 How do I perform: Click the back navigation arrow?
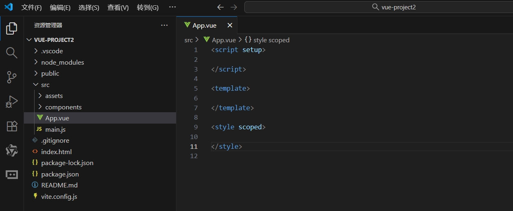tap(220, 7)
